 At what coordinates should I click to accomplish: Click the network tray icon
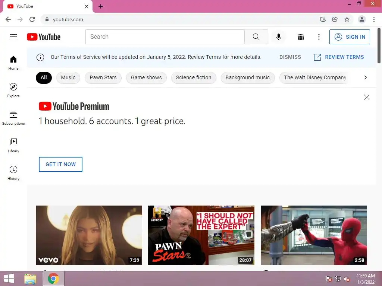pos(338,279)
